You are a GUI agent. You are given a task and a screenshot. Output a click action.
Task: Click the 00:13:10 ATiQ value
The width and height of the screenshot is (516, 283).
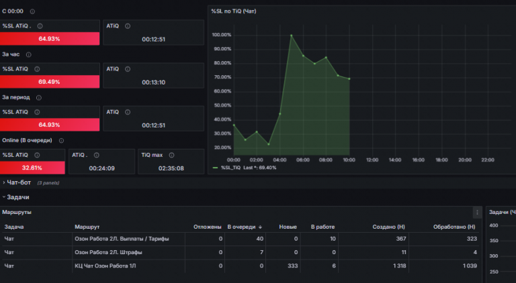[x=153, y=82]
